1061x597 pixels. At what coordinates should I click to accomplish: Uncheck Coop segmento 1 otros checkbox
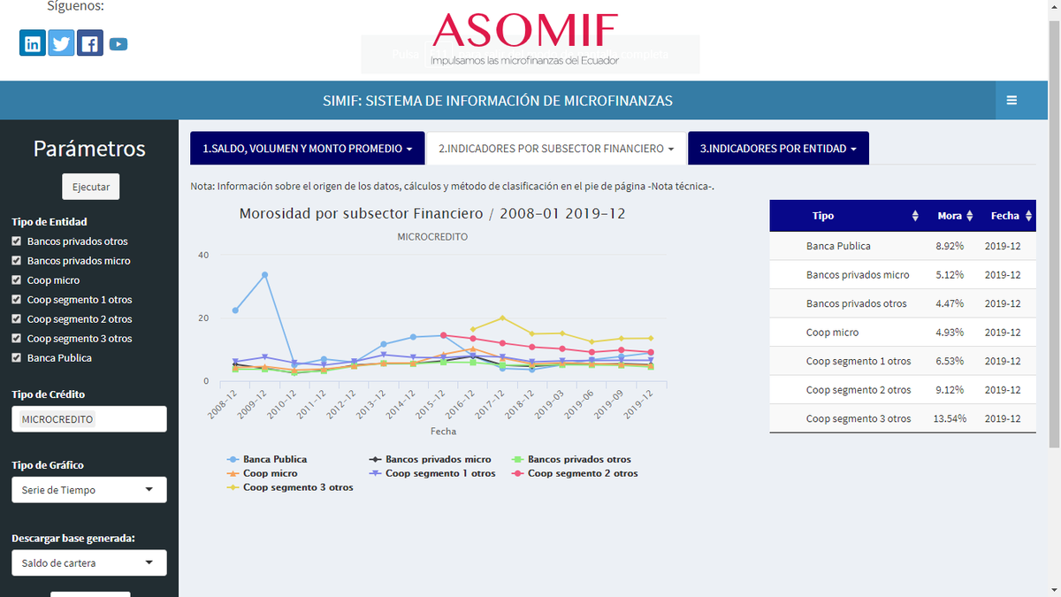click(17, 300)
